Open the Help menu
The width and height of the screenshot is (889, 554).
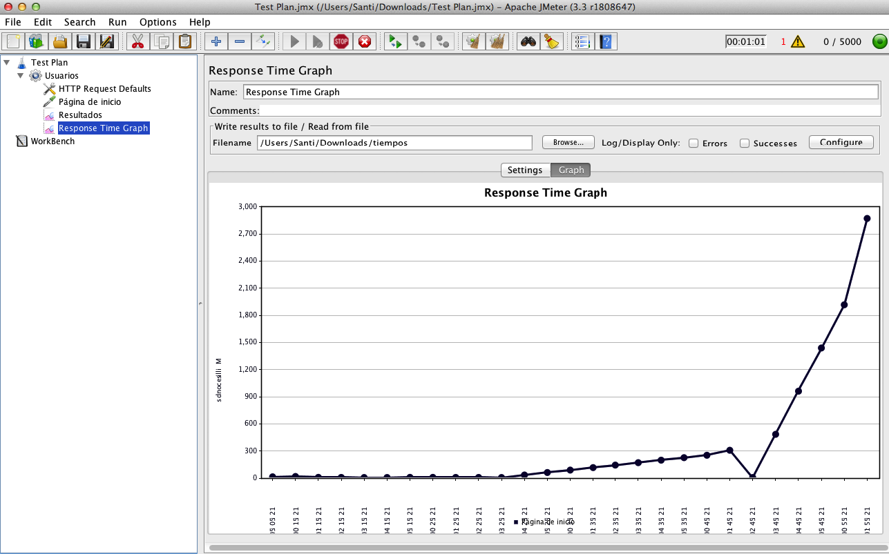200,22
